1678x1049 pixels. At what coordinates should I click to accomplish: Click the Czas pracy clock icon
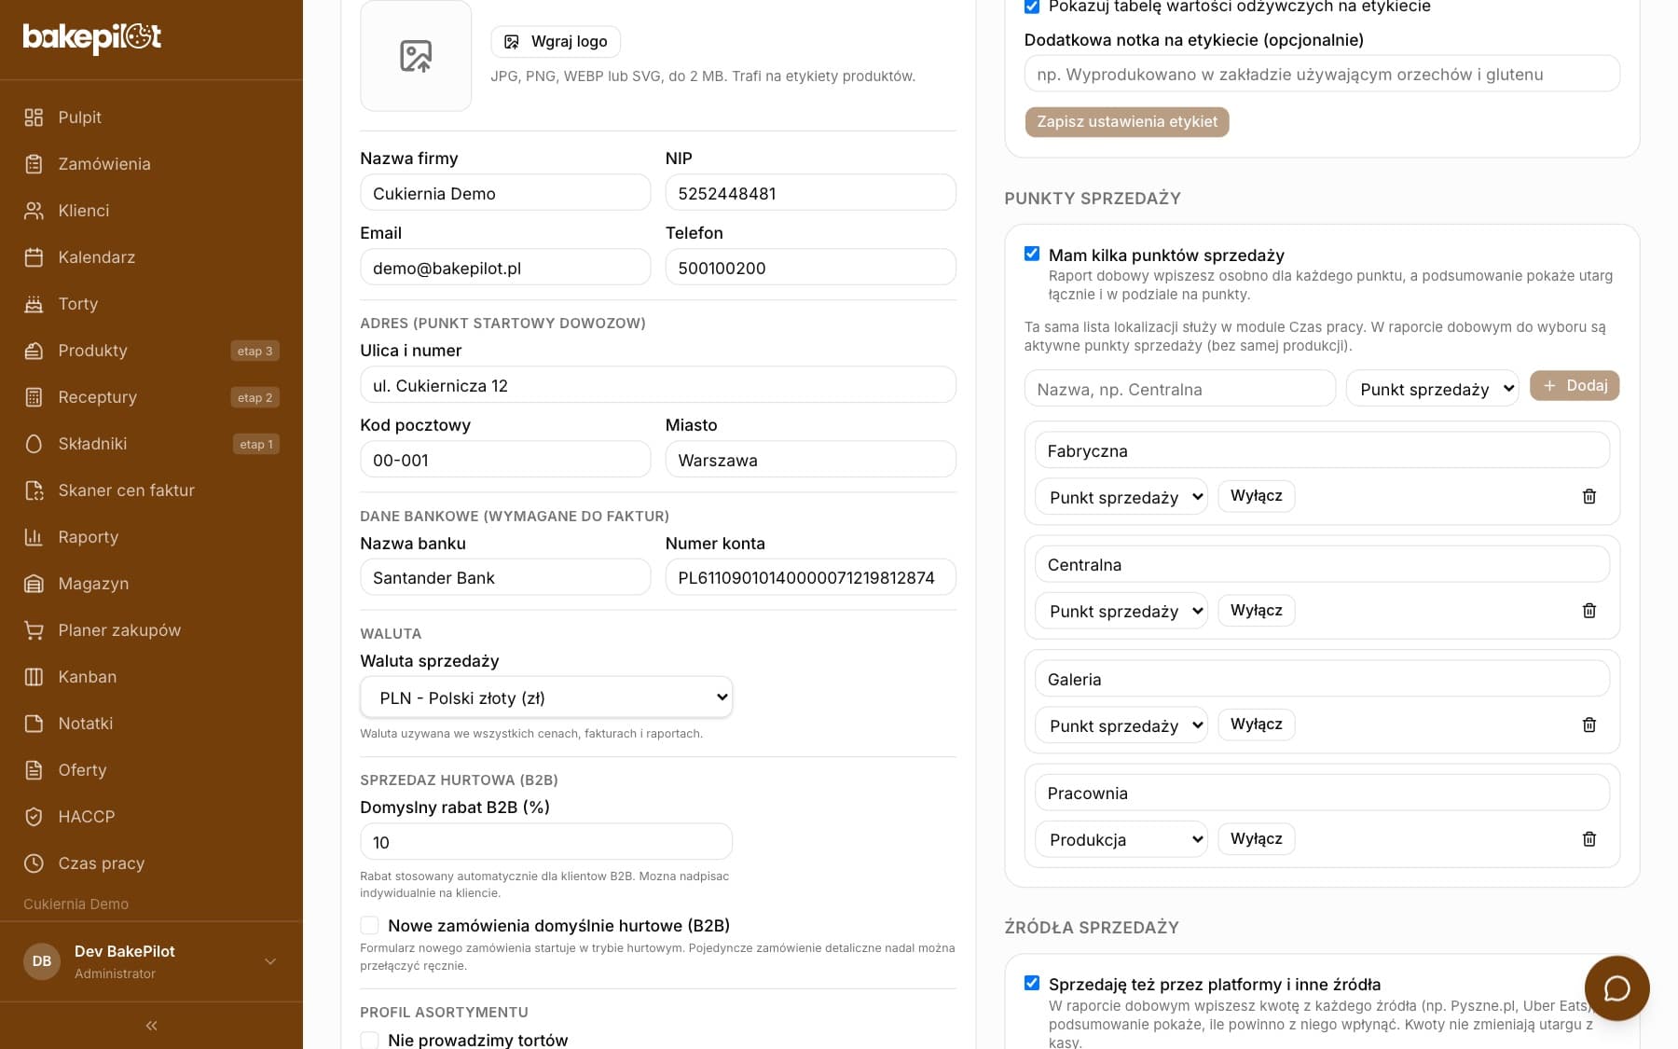(x=34, y=863)
